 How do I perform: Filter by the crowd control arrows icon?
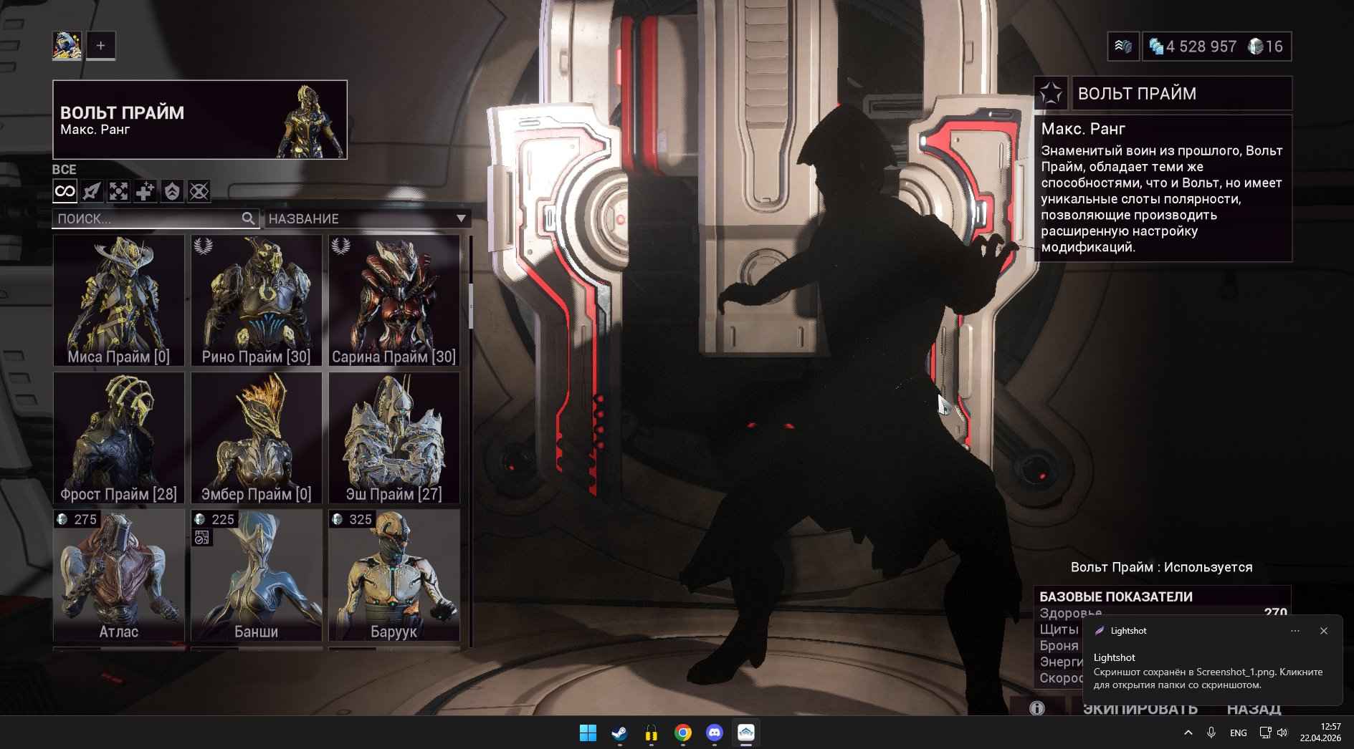tap(118, 191)
